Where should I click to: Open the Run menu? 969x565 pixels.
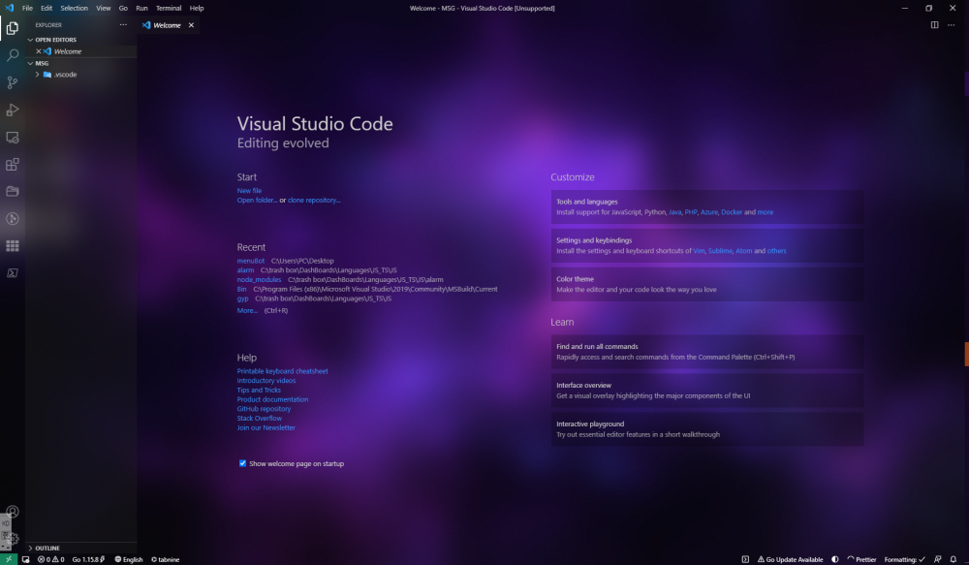coord(141,8)
